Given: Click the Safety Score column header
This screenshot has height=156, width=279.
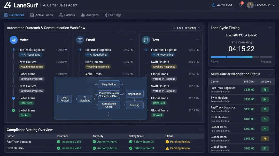Looking at the screenshot, I should point(136,136).
